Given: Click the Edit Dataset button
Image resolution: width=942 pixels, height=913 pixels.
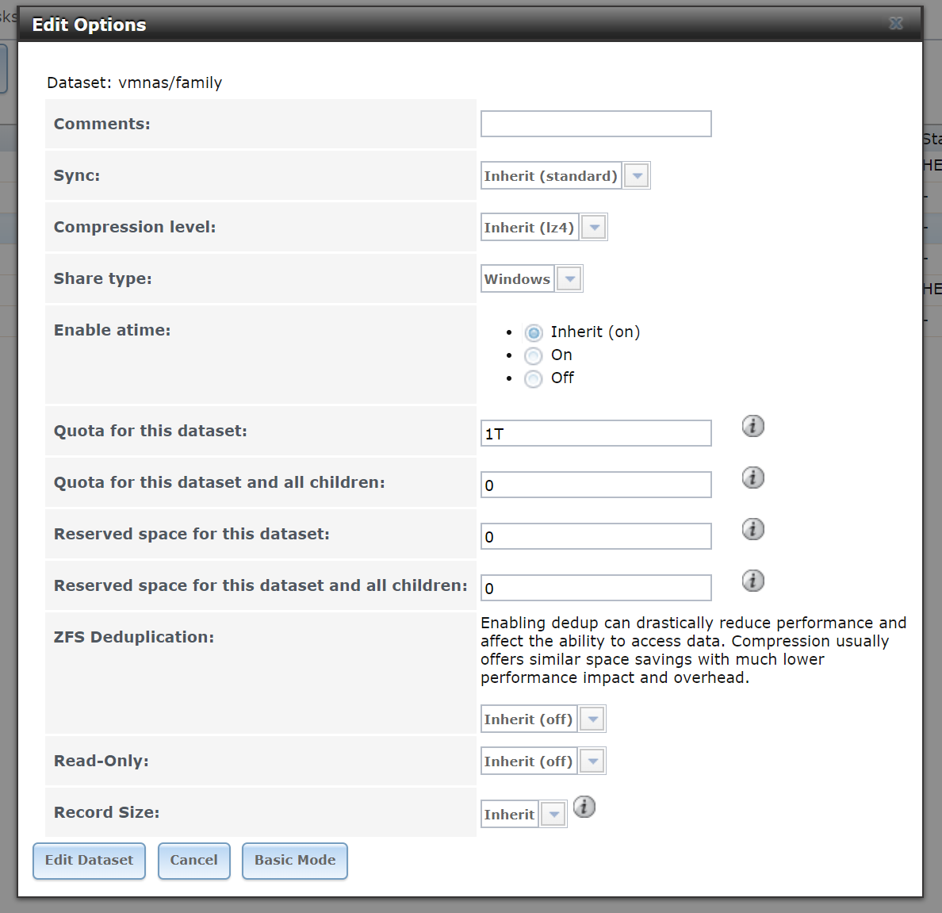Looking at the screenshot, I should [x=89, y=861].
